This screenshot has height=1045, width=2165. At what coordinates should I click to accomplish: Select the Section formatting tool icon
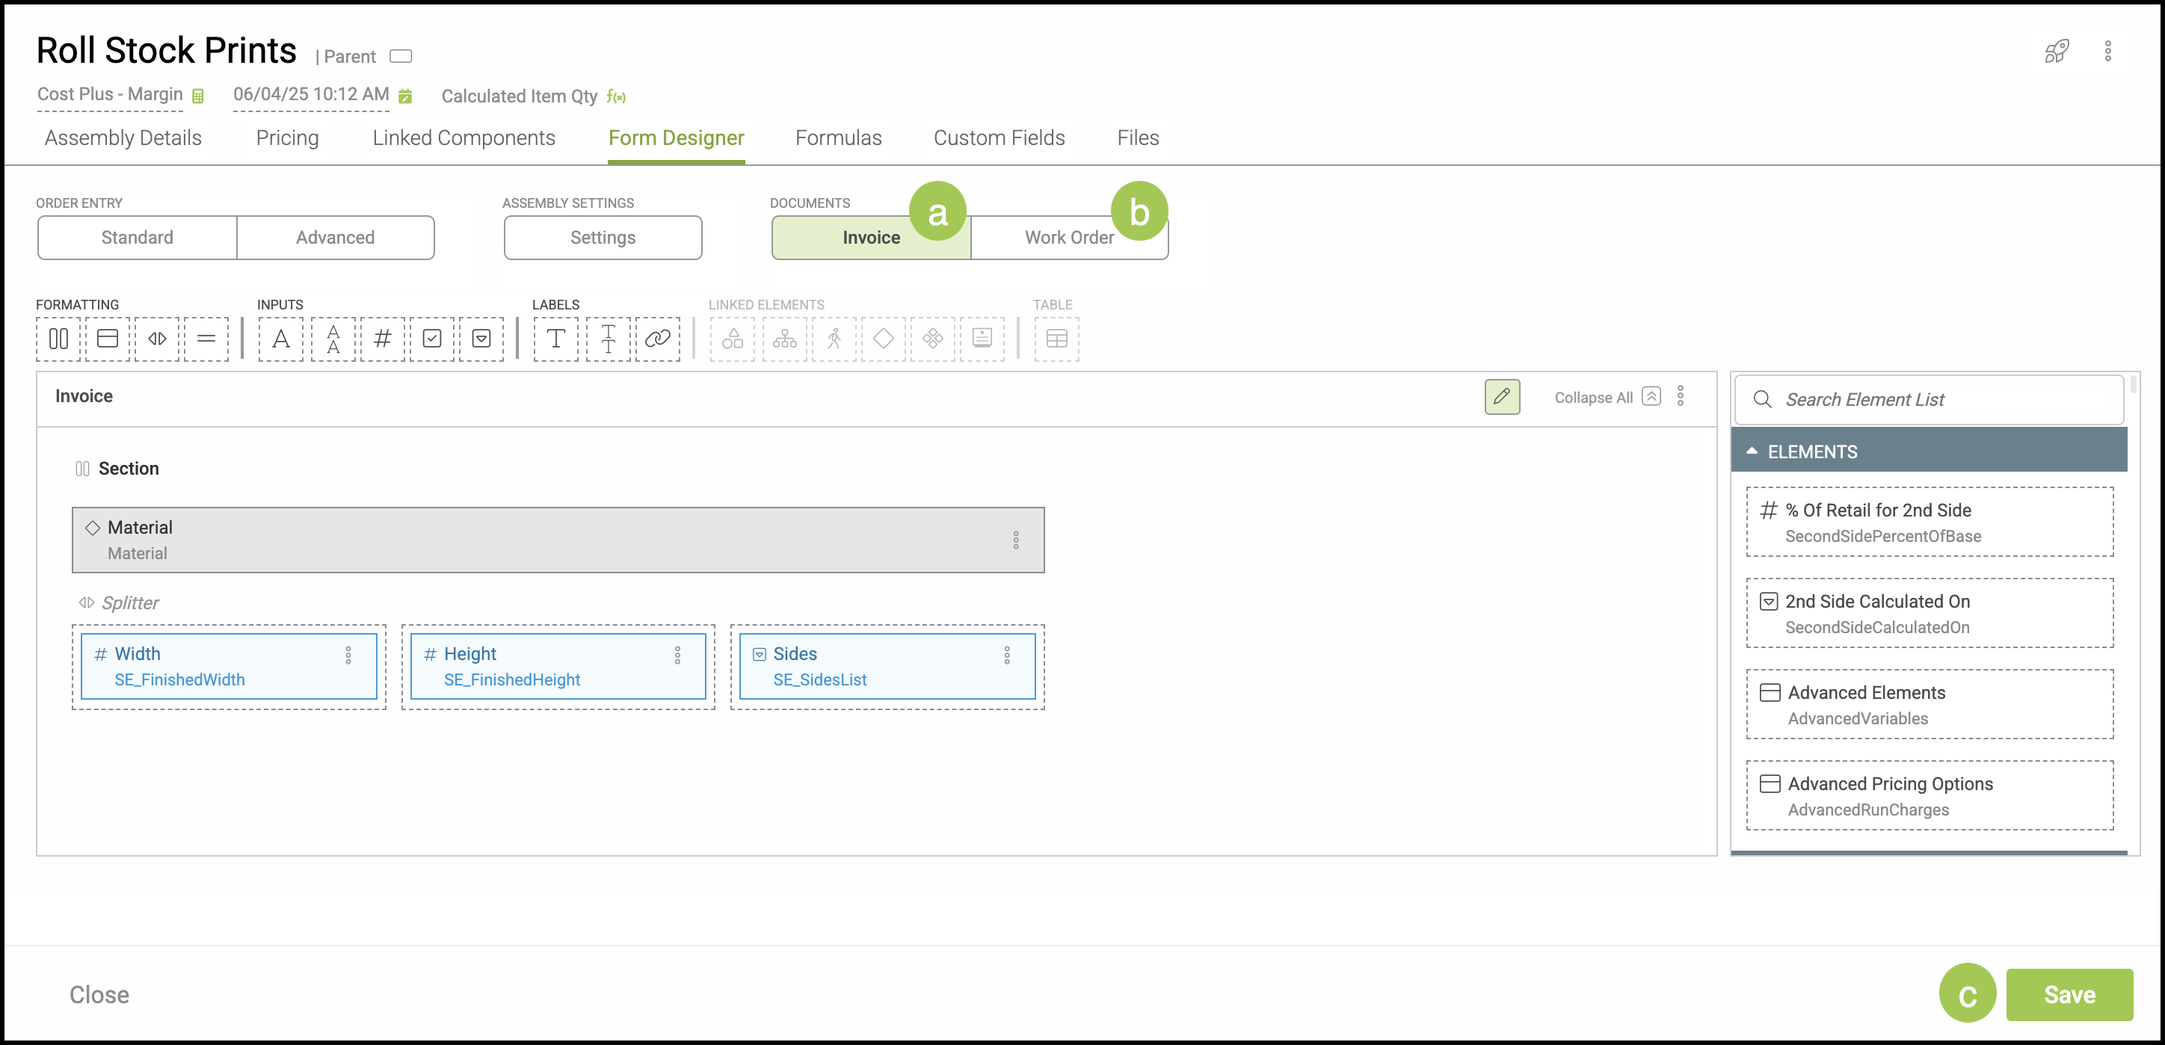(x=58, y=339)
